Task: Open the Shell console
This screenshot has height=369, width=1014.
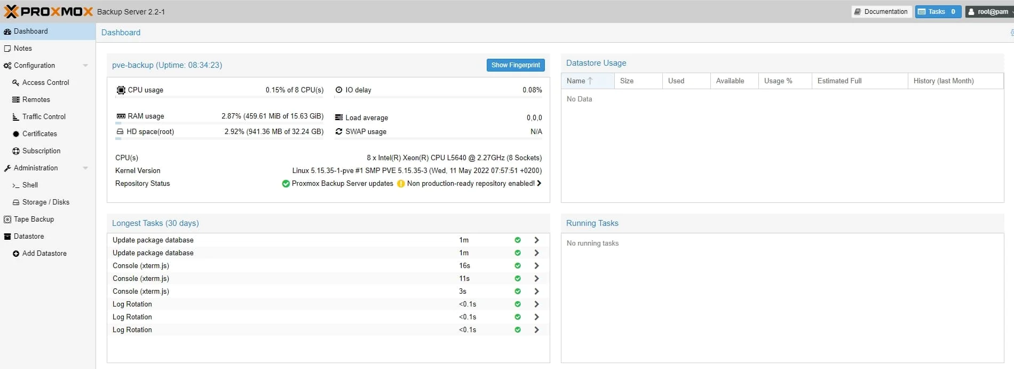Action: (x=47, y=185)
